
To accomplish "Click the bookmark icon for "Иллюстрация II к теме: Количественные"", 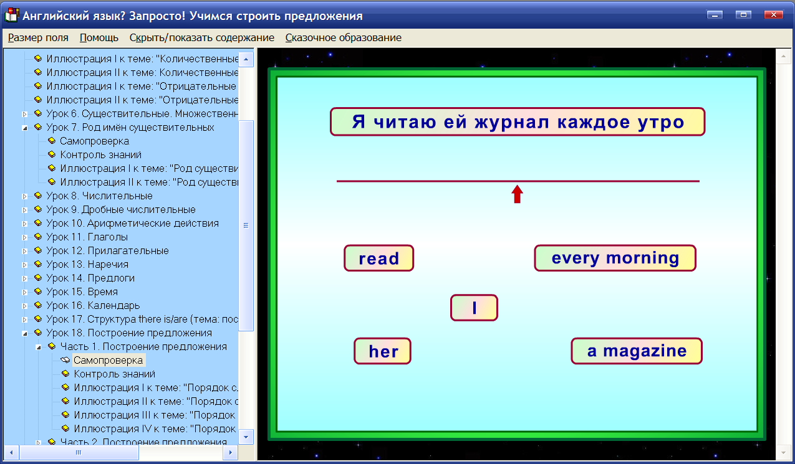I will click(37, 72).
